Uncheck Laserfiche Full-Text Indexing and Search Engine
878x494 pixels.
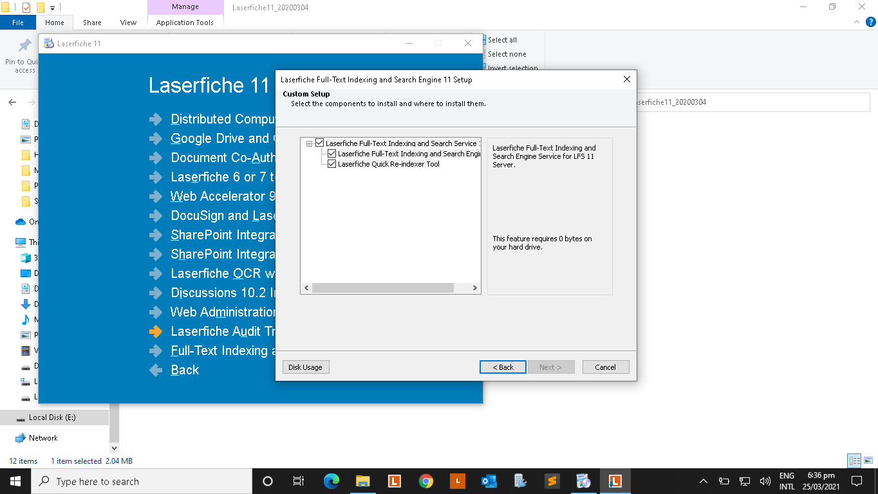(x=332, y=154)
